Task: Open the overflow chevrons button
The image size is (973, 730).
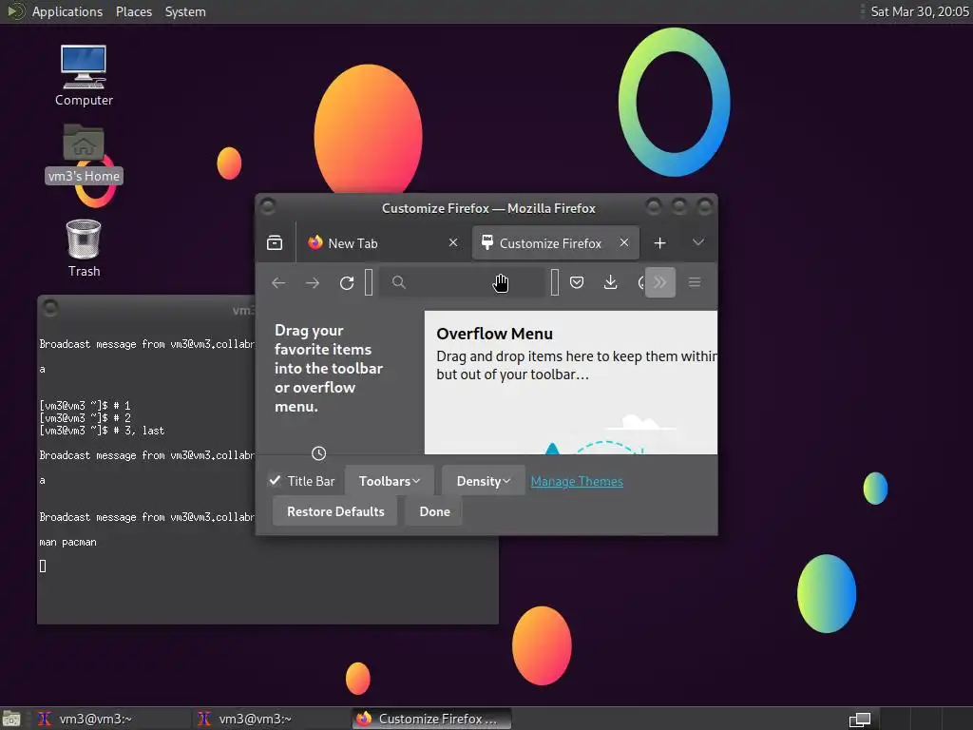Action: (x=660, y=282)
